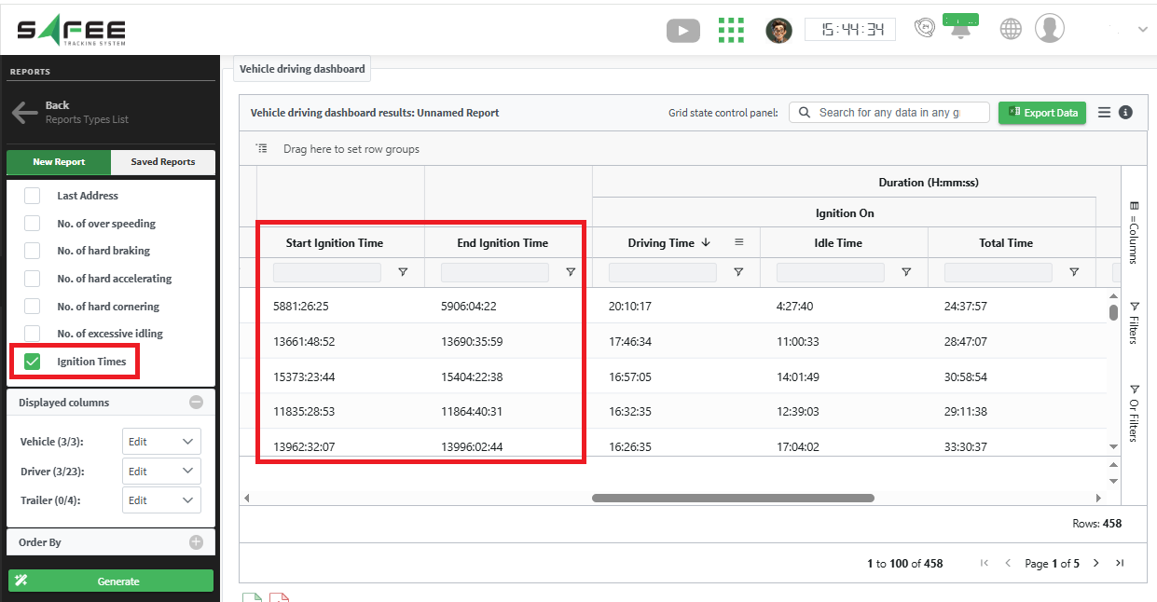
Task: Open the hamburger grid options menu
Action: tap(1104, 112)
